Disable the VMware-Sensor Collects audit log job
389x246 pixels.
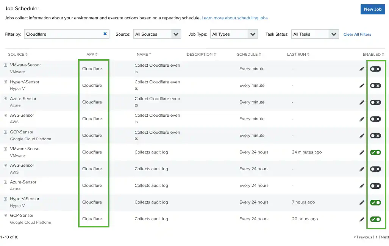pos(375,152)
